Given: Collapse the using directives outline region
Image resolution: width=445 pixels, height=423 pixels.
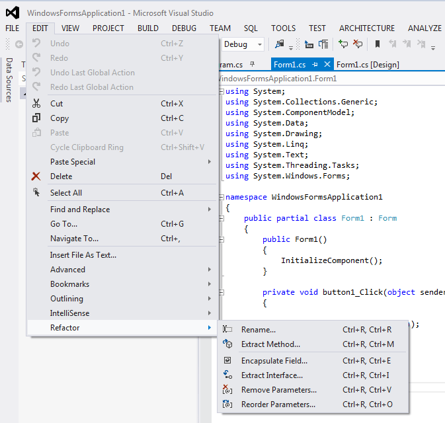Looking at the screenshot, I should pos(222,91).
